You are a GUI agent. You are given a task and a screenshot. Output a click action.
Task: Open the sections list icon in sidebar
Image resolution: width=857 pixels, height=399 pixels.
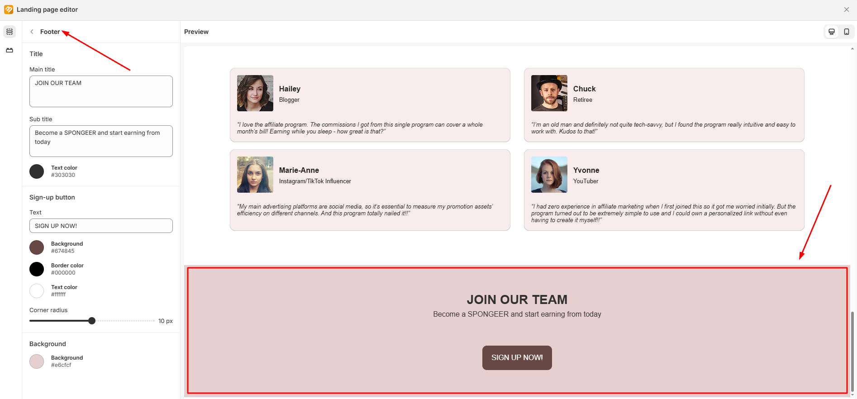(10, 32)
